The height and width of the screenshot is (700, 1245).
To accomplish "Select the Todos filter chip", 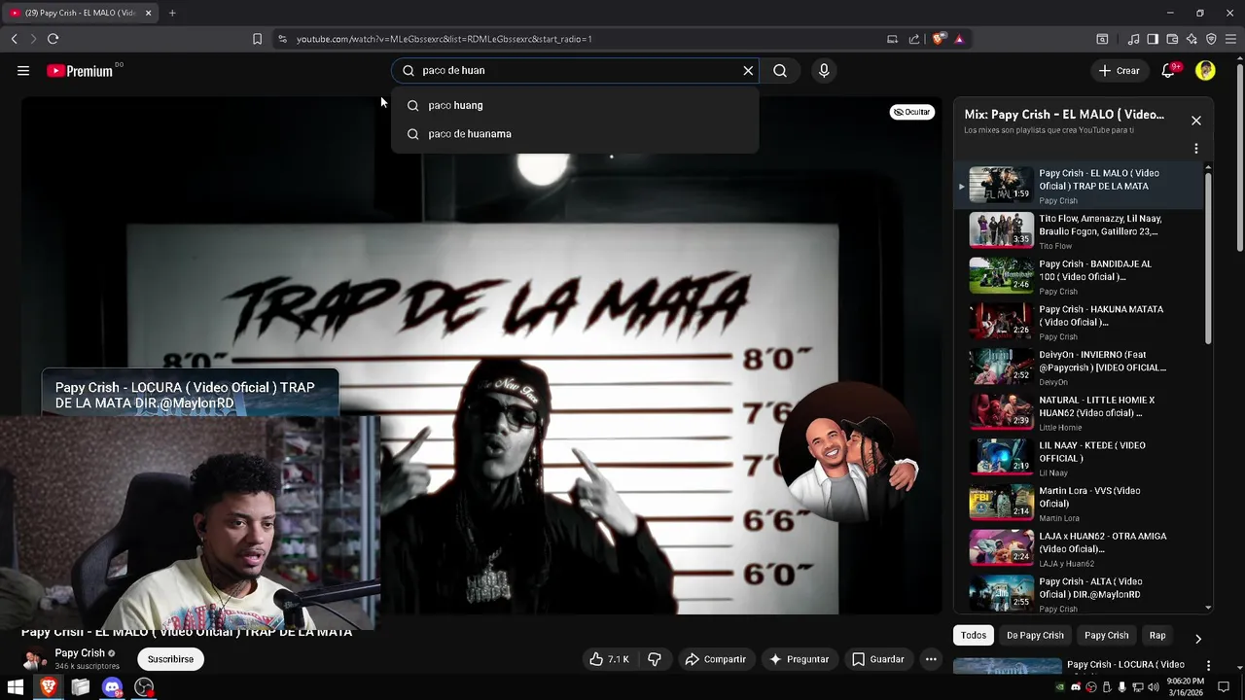I will point(974,635).
